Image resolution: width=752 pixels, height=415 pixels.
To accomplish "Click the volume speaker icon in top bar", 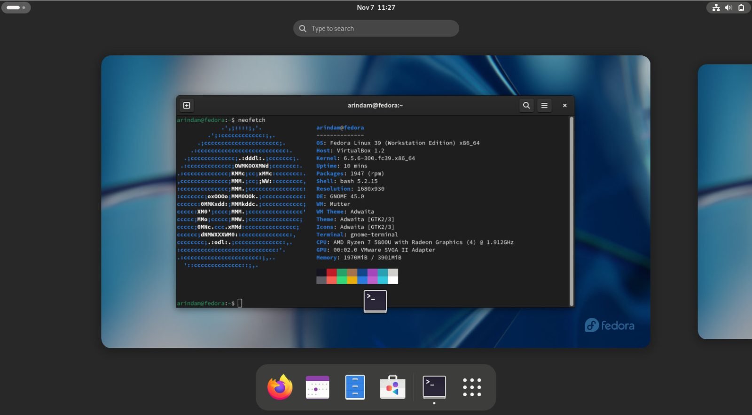I will [x=728, y=8].
